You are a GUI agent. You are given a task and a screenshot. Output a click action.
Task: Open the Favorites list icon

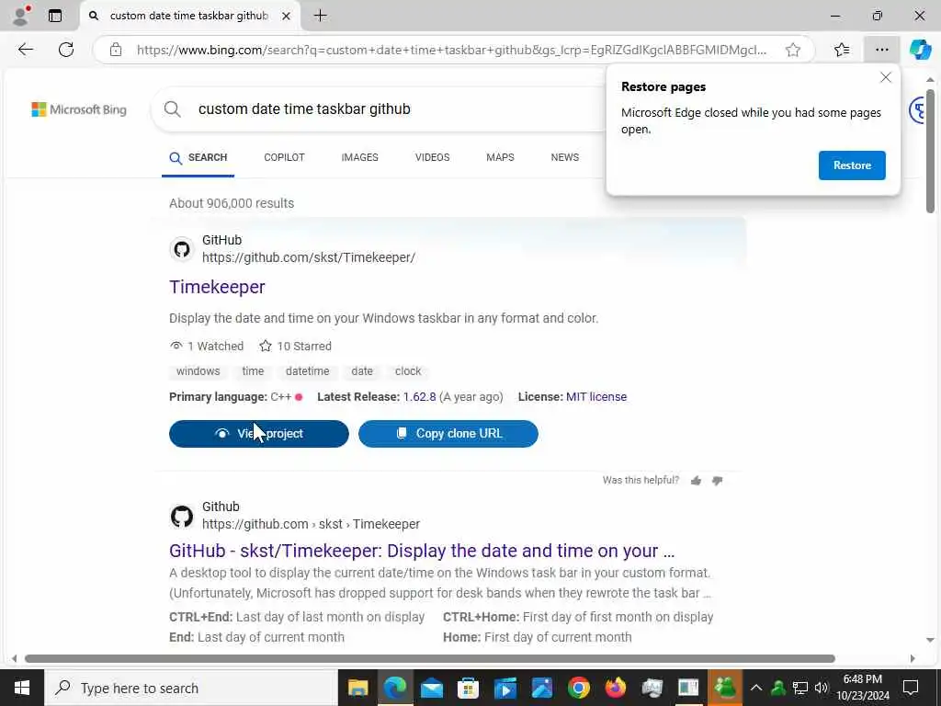coord(842,50)
